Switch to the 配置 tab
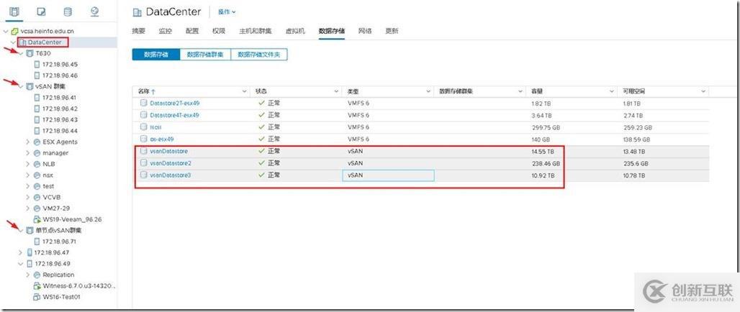 tap(192, 31)
